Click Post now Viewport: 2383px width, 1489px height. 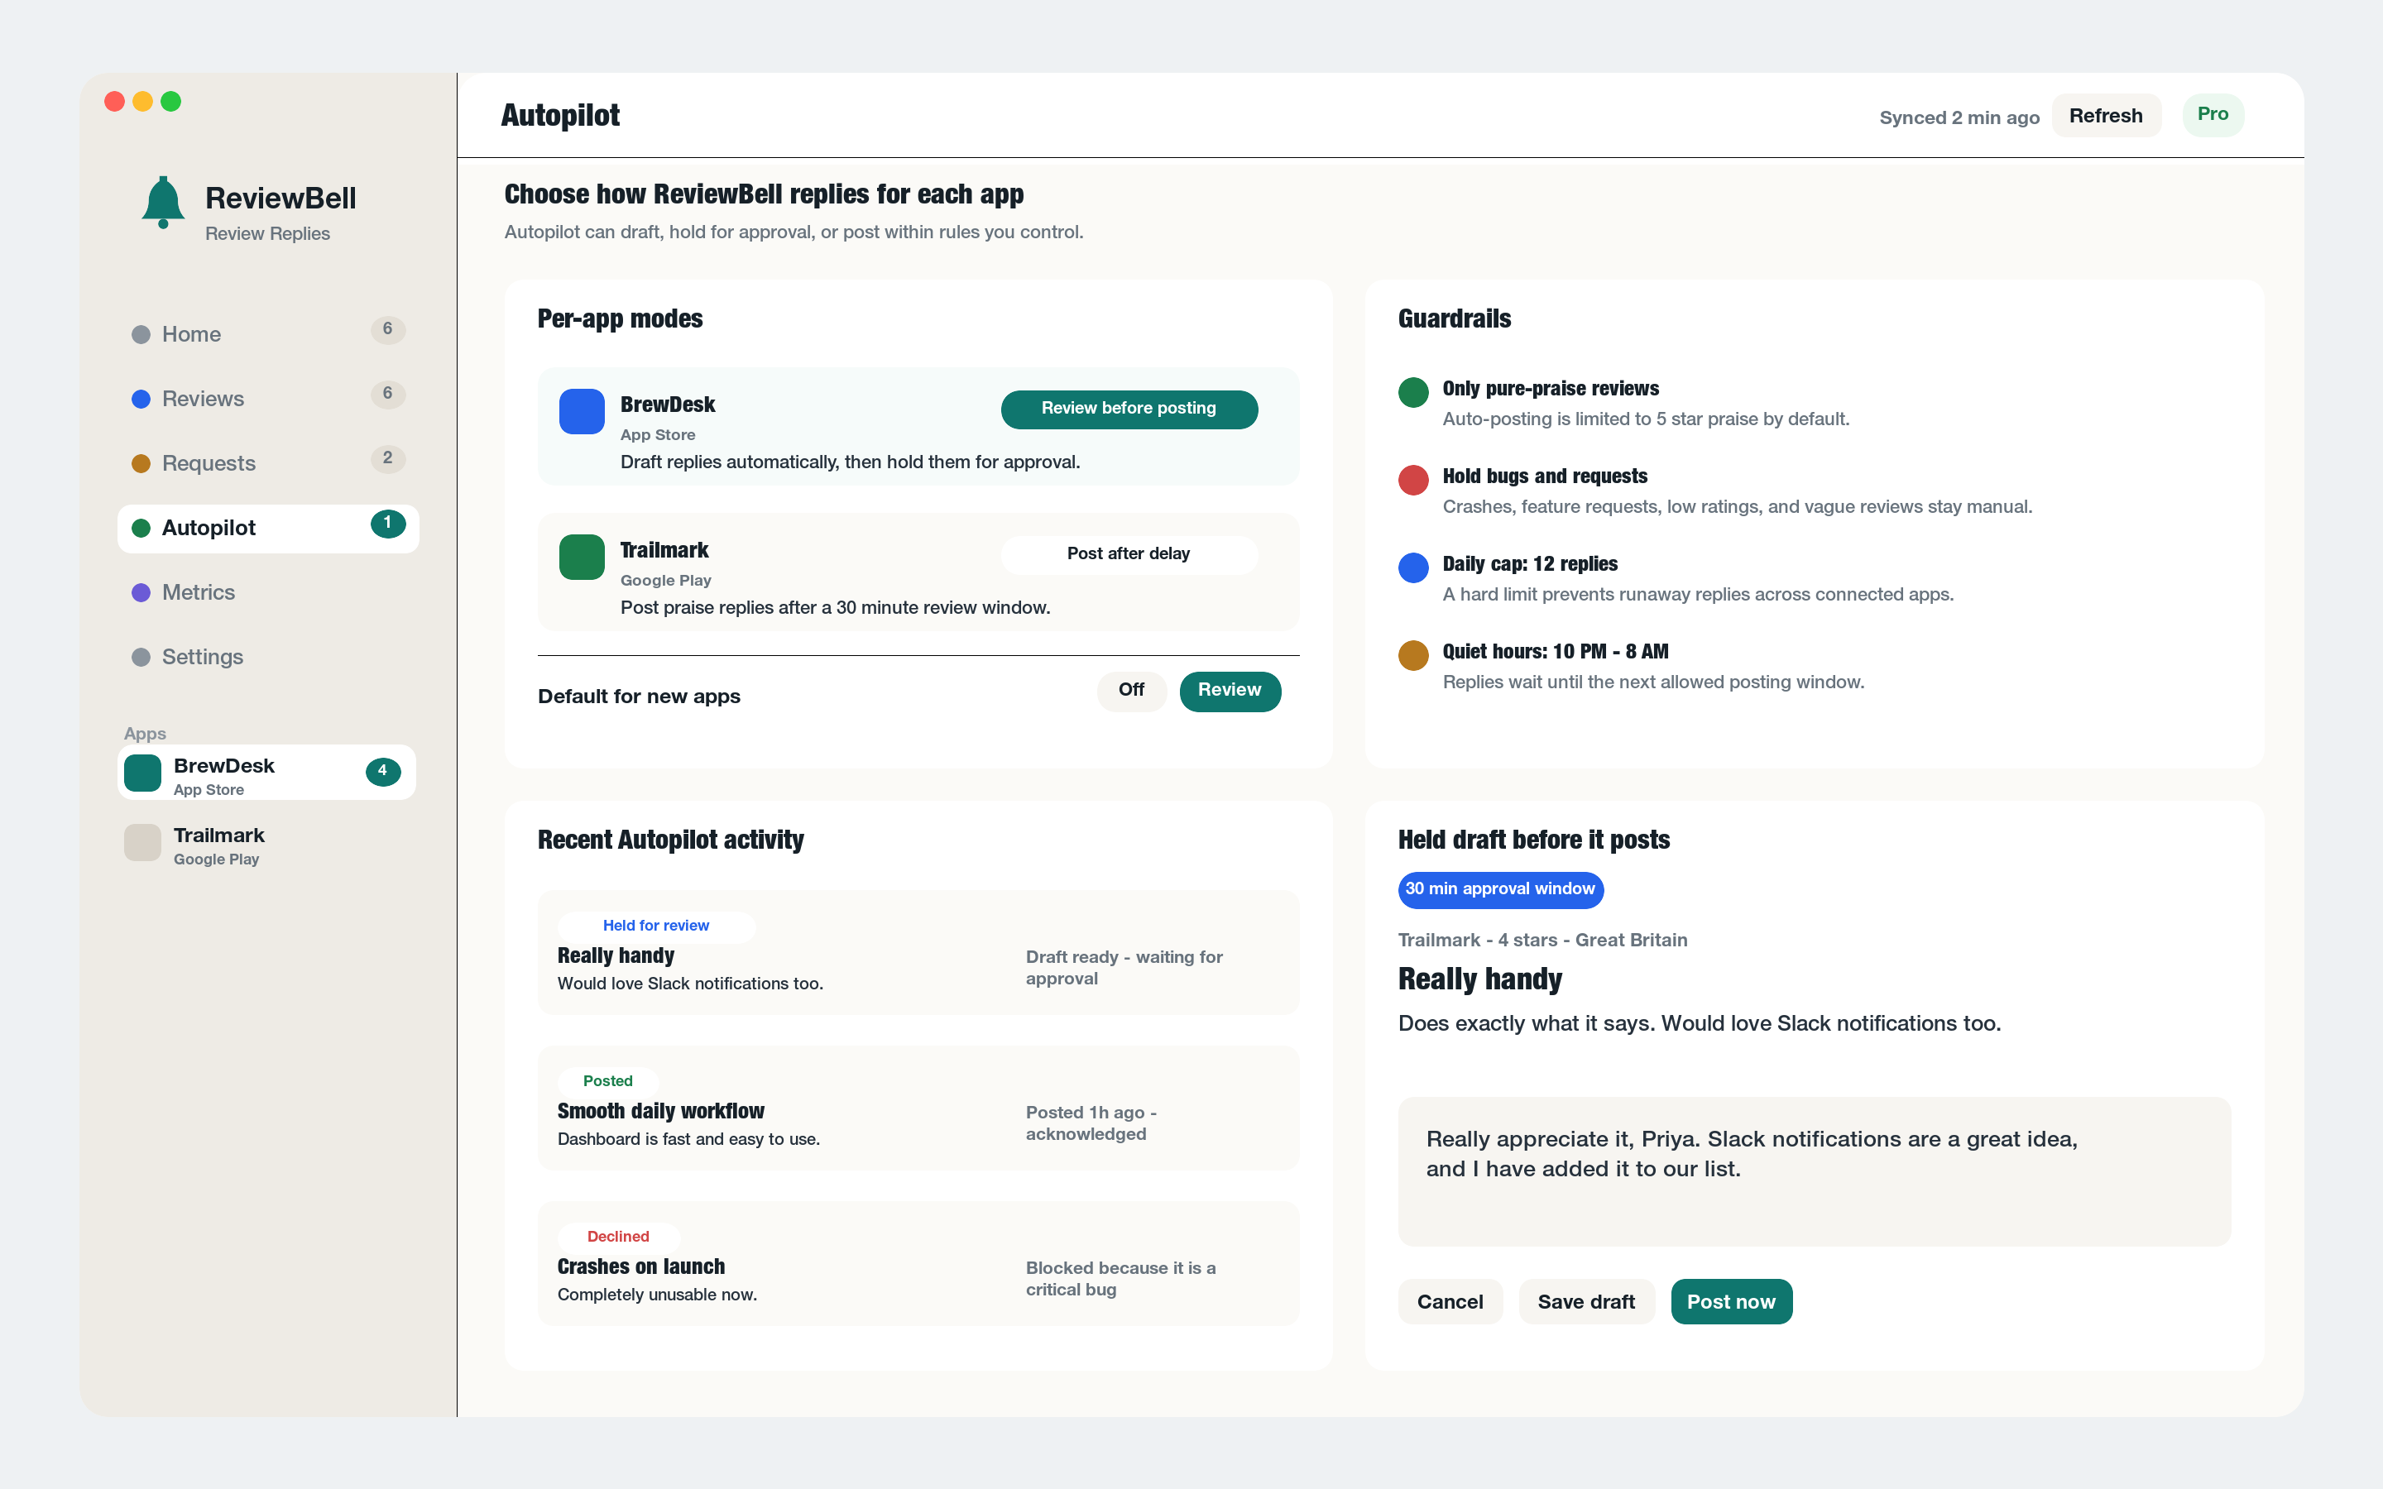[1731, 1302]
